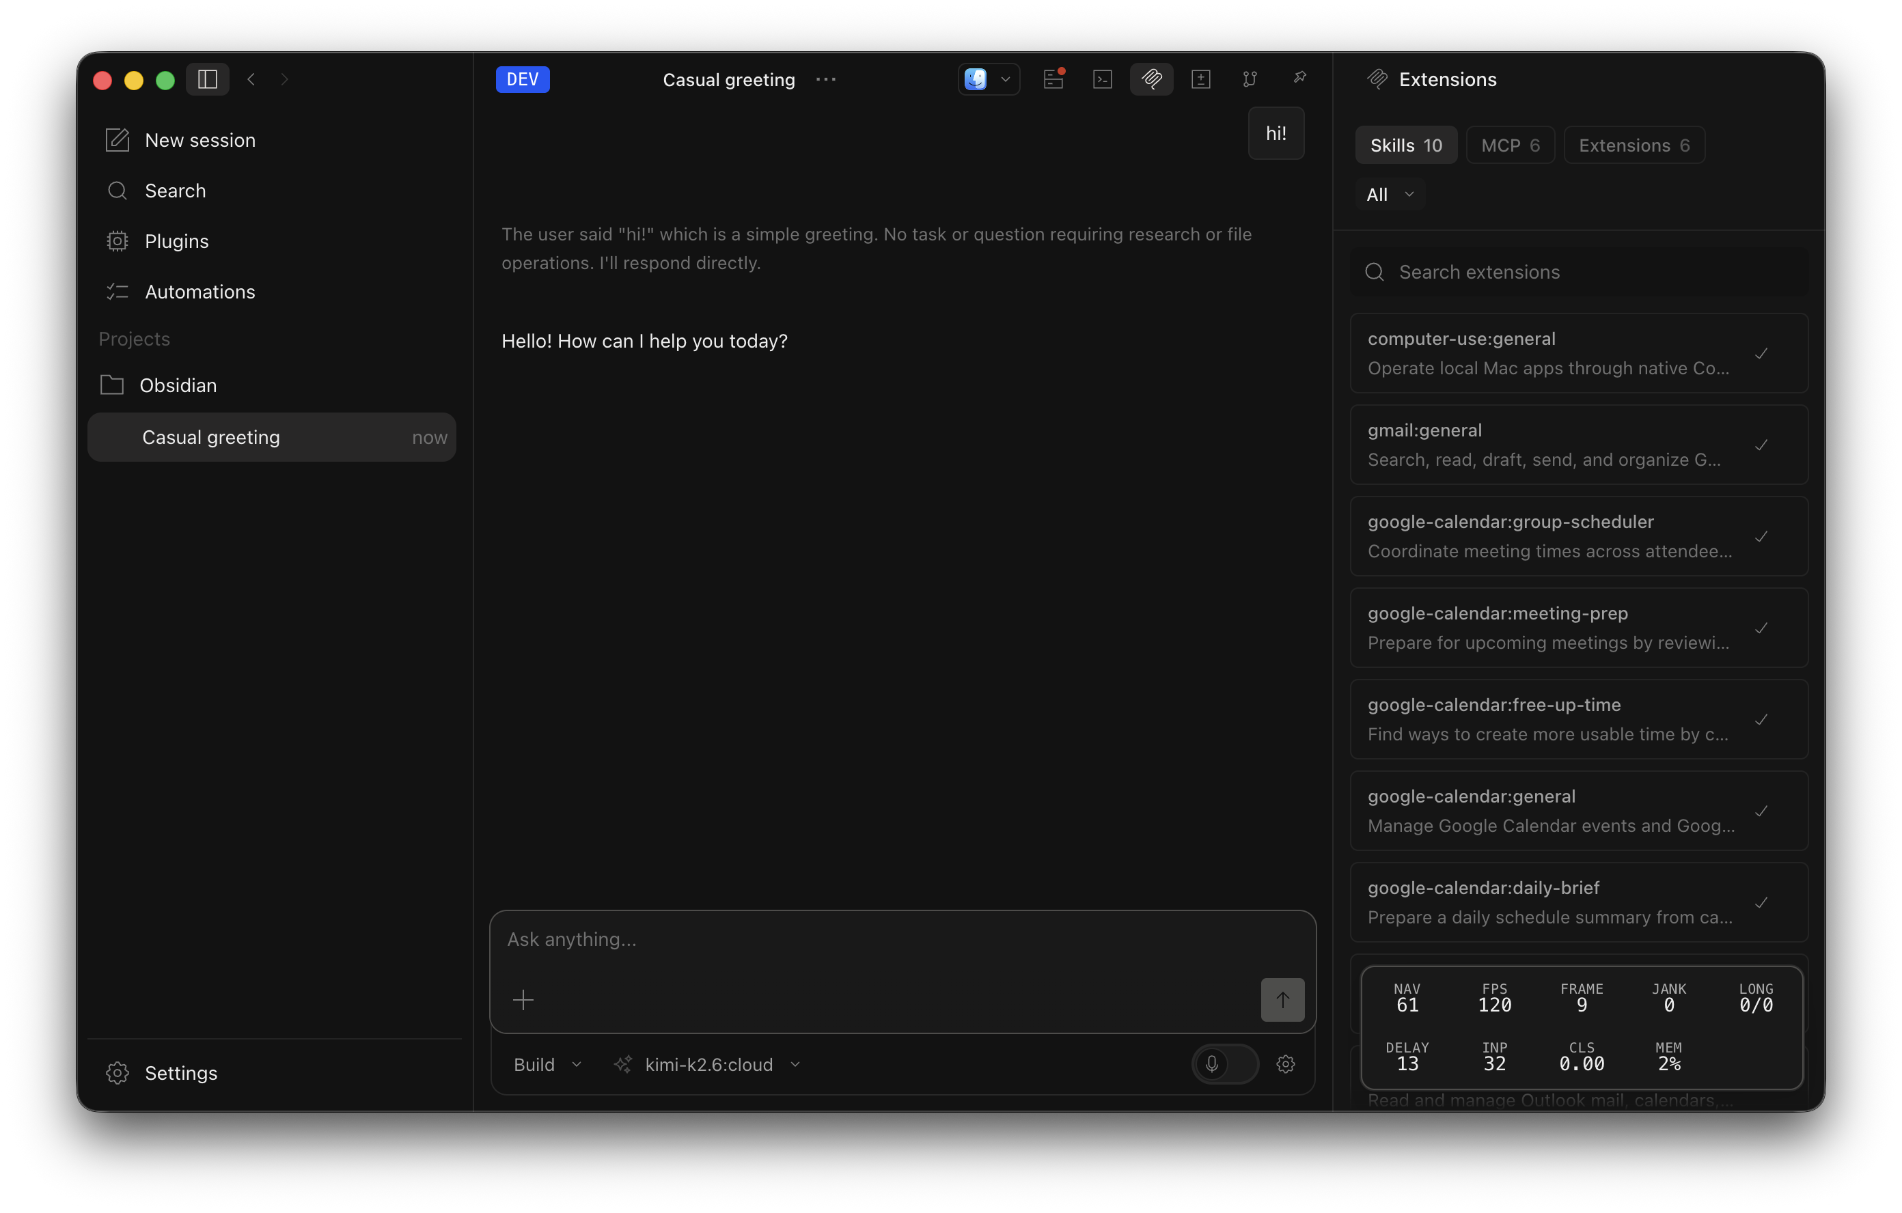Image resolution: width=1902 pixels, height=1213 pixels.
Task: Click the Automations checklist icon
Action: (118, 292)
